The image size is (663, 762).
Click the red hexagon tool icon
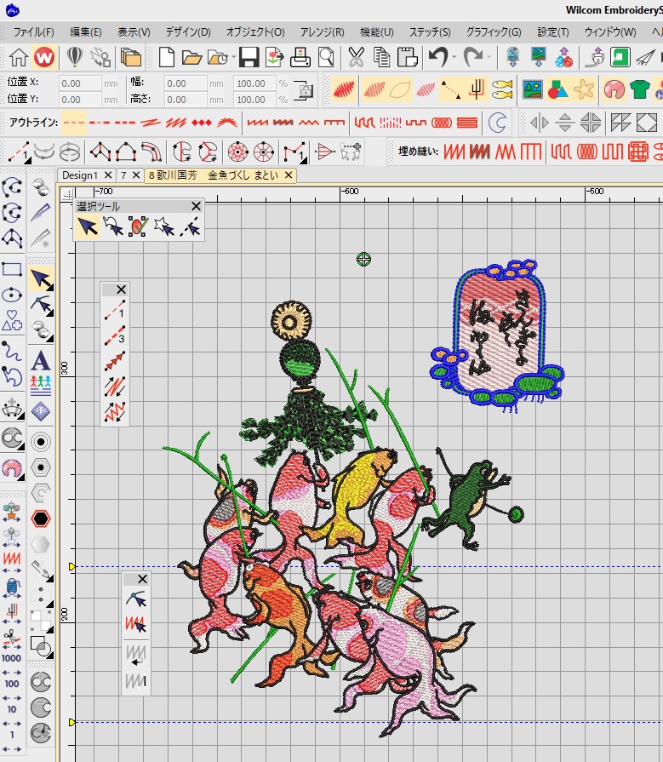click(x=41, y=519)
